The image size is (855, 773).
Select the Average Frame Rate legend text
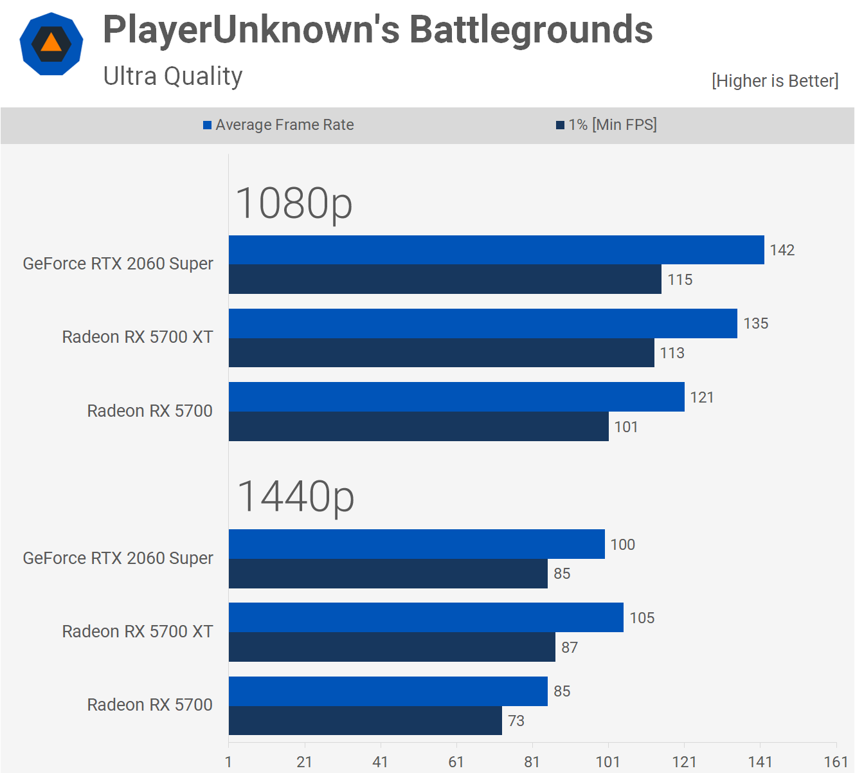[285, 125]
